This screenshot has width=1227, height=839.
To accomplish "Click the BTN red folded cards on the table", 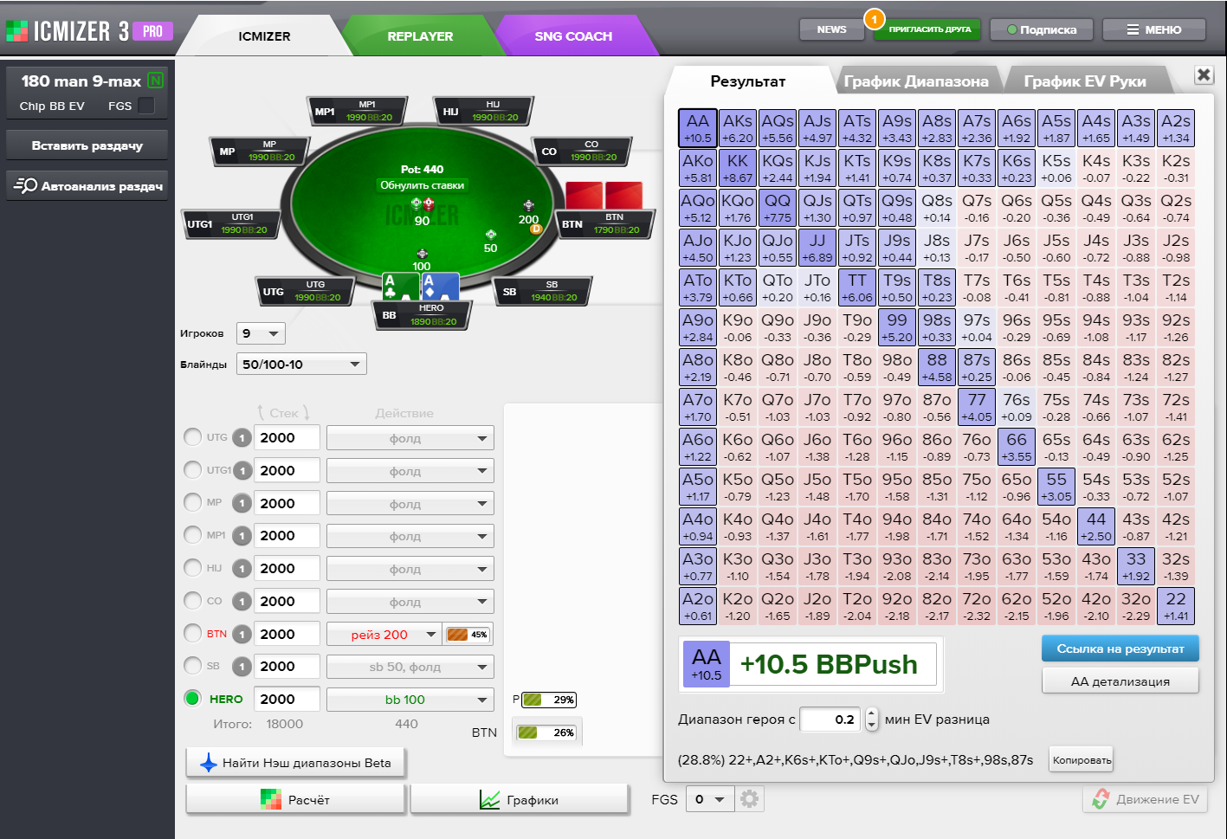I will tap(604, 195).
